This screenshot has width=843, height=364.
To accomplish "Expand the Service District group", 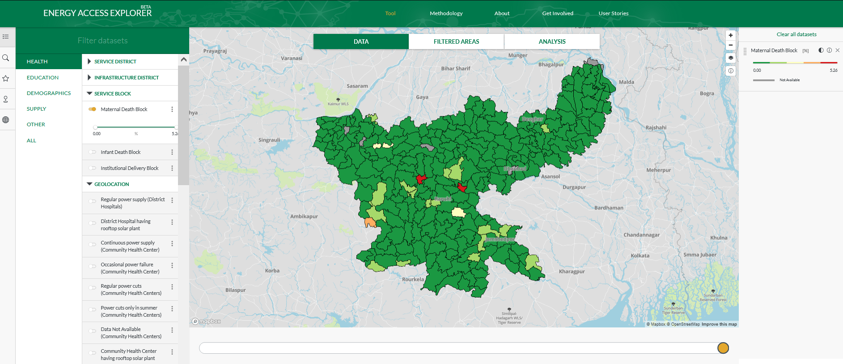I will [115, 62].
